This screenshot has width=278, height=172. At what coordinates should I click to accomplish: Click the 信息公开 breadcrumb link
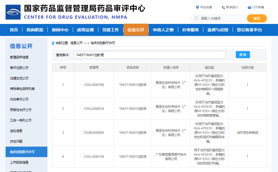[x=76, y=43]
